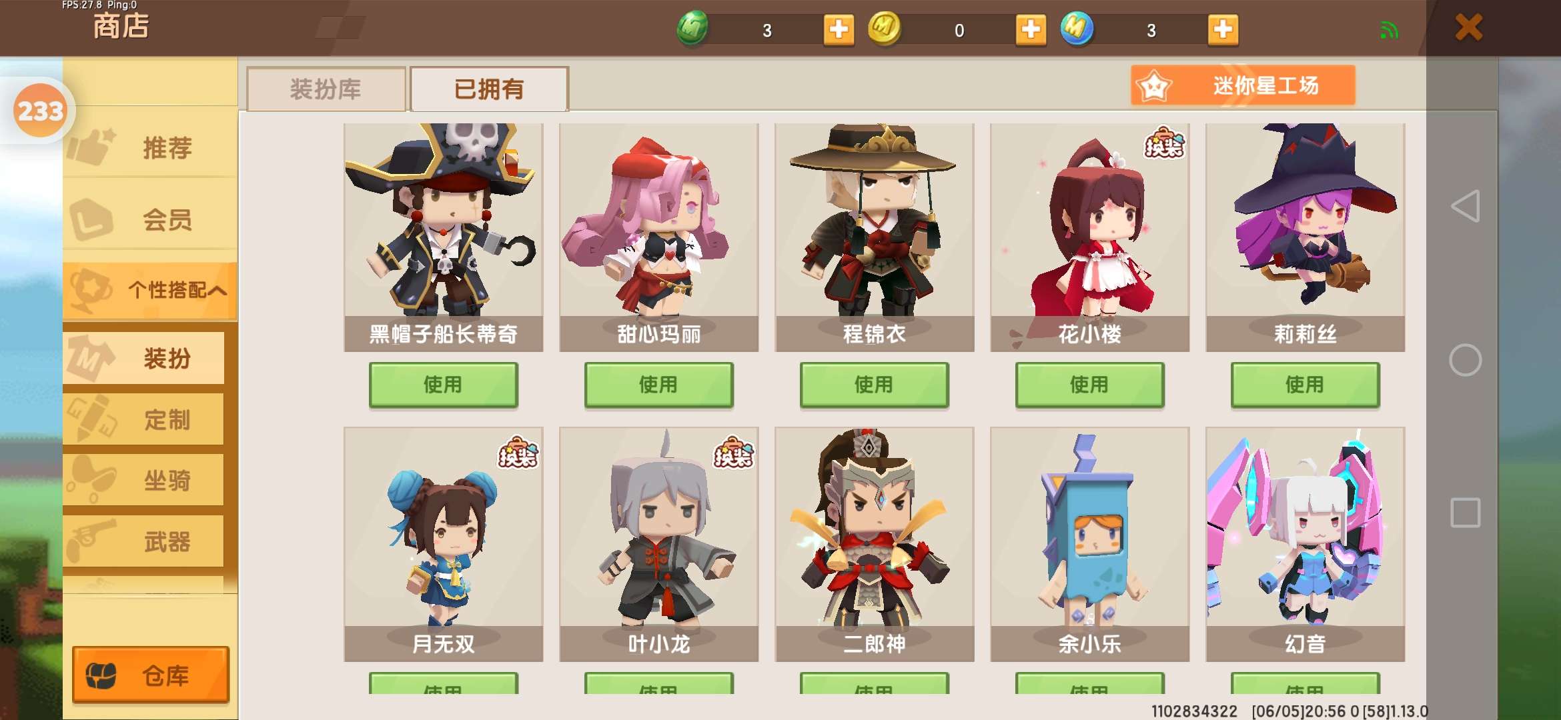Switch to the 装扮库 tab
1561x720 pixels.
coord(326,89)
